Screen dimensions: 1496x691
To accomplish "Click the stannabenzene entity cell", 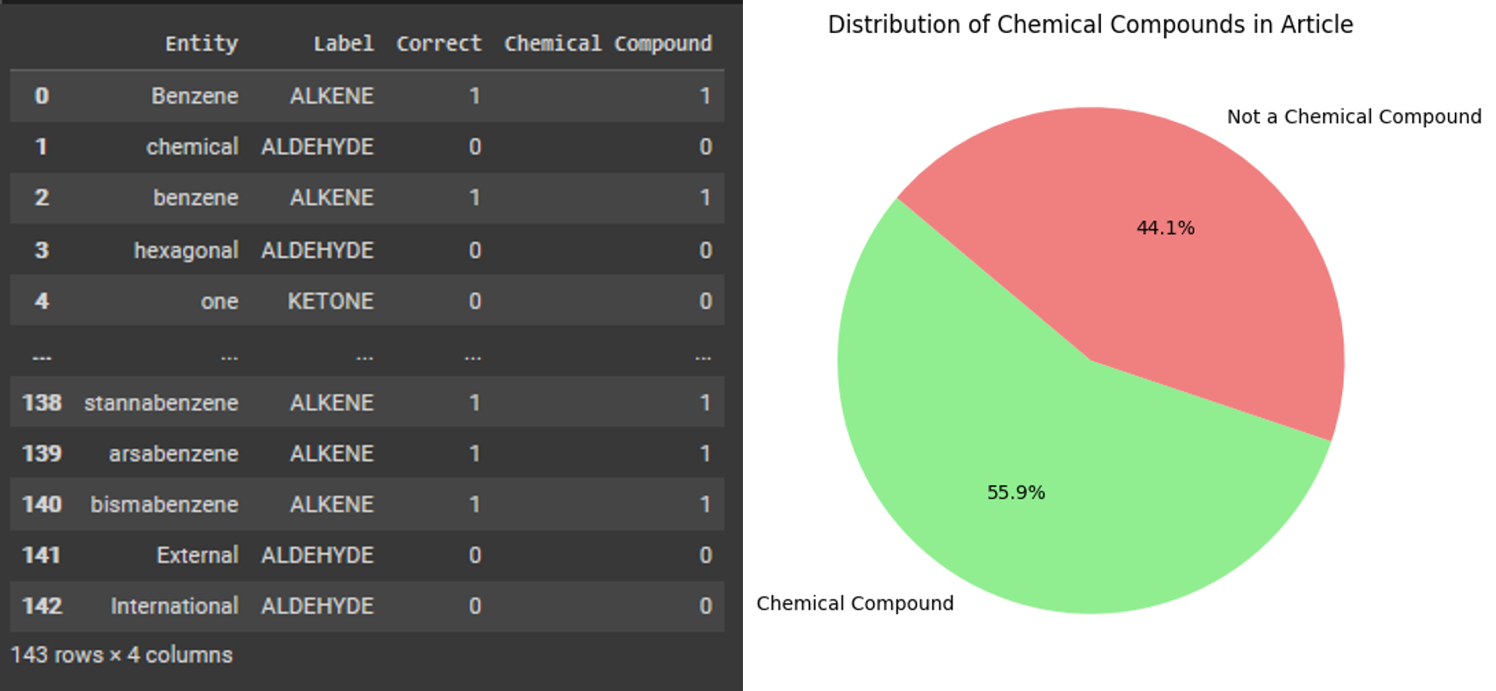I will pos(161,403).
